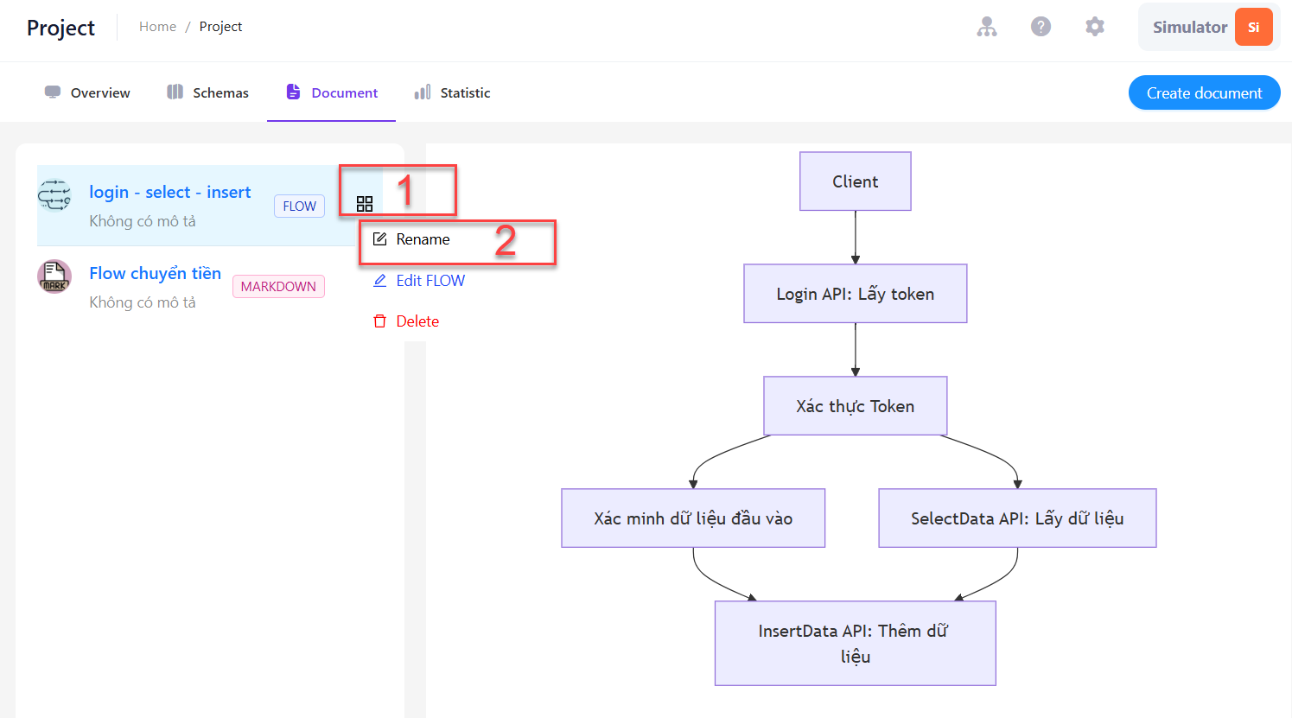Open the login - select - insert document
The image size is (1292, 718).
tap(170, 192)
